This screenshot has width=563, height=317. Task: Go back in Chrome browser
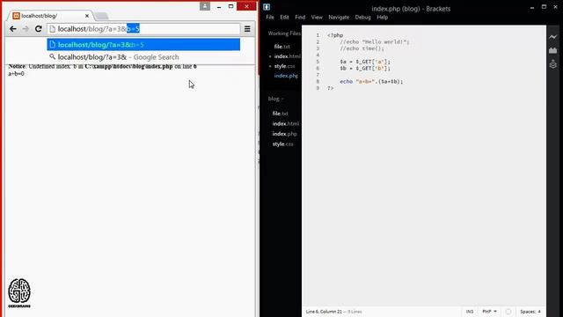pyautogui.click(x=13, y=29)
